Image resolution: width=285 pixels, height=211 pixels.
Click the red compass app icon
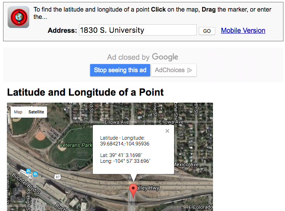click(x=18, y=17)
